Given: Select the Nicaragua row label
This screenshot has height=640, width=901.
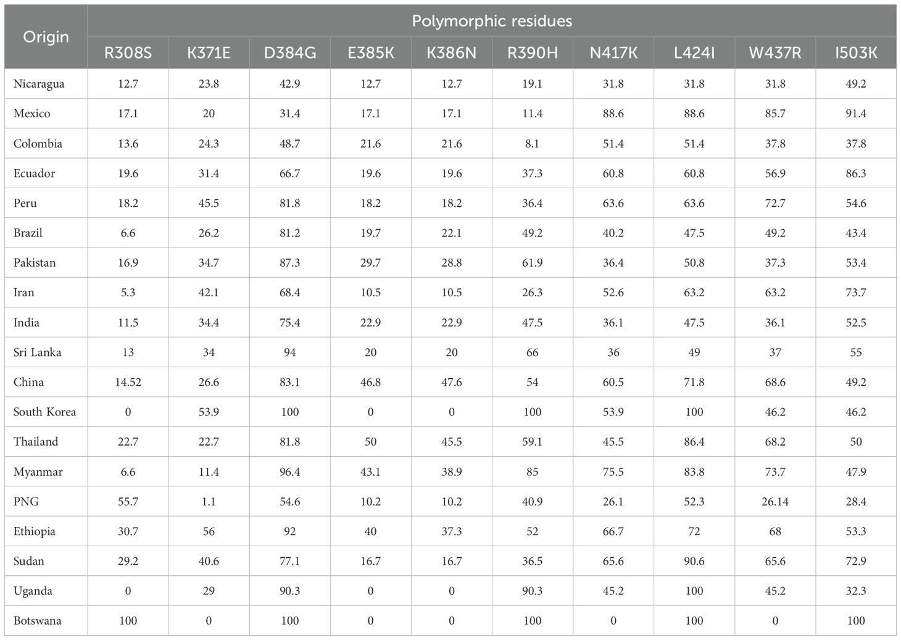Looking at the screenshot, I should tap(39, 84).
